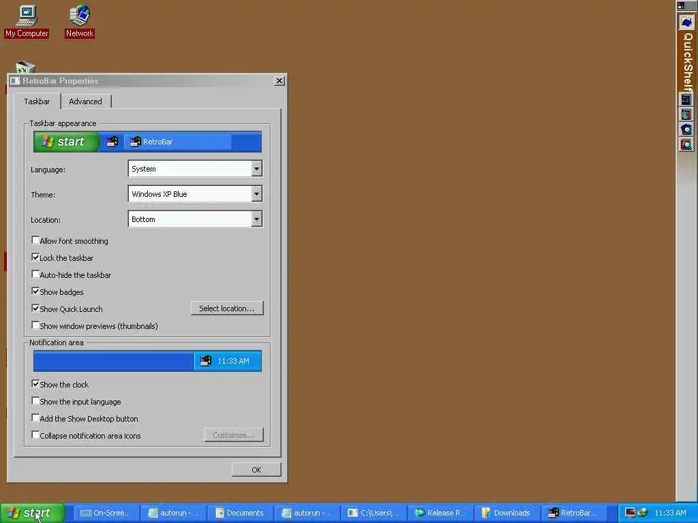Enable Show window previews (thumbnails)

[35, 325]
